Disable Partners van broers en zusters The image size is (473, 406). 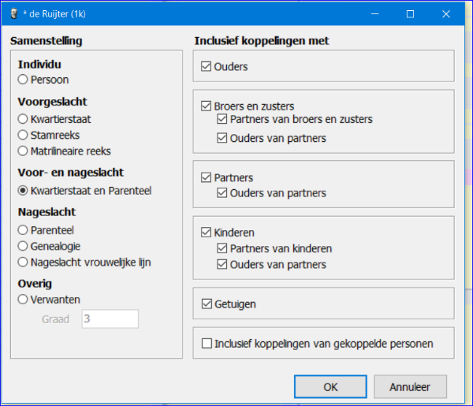(223, 120)
